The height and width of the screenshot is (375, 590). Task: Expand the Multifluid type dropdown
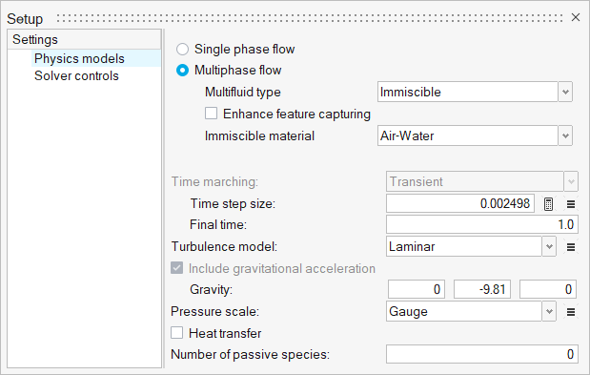(475, 92)
